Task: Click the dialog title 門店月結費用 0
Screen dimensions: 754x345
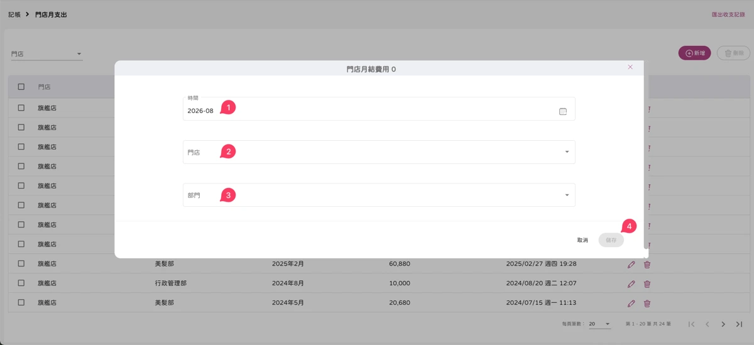Action: [371, 69]
